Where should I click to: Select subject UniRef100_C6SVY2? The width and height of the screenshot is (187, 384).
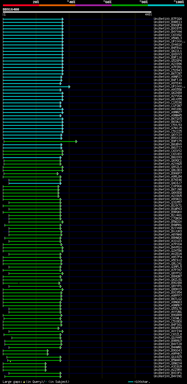pyautogui.click(x=168, y=151)
